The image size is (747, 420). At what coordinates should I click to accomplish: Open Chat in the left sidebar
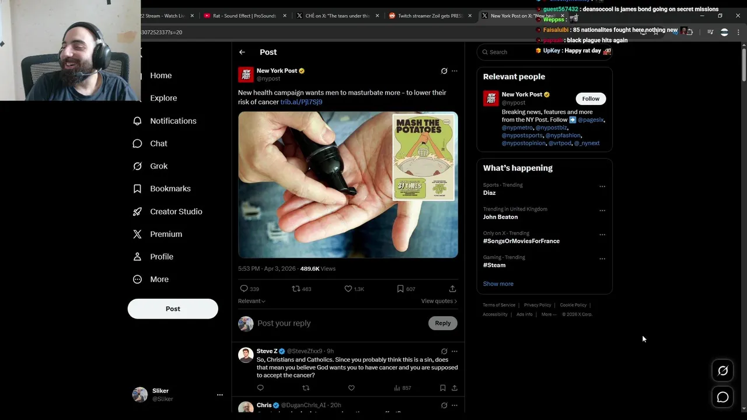tap(150, 143)
